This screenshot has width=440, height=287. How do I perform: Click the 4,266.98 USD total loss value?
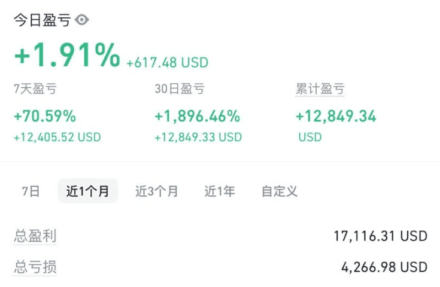click(384, 267)
